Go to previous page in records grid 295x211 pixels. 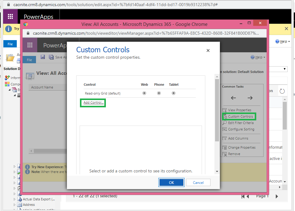248,196
